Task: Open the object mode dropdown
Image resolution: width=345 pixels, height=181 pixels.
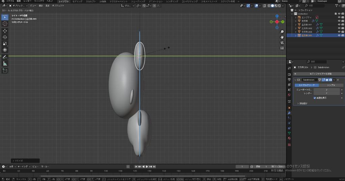Action: tap(18, 6)
